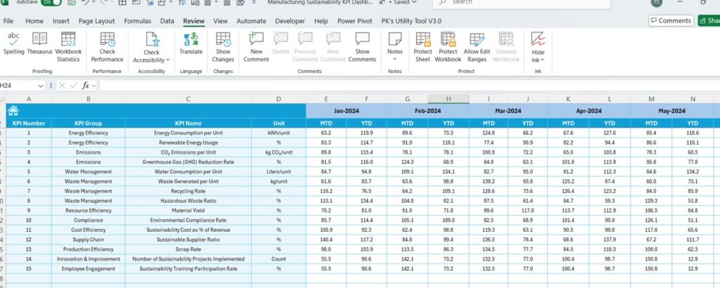Select the Cost Efficiency cell
Screen dimensions: 720x288
[x=88, y=230]
